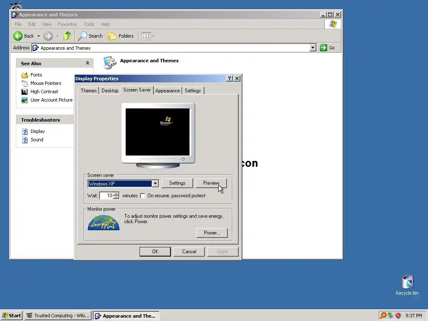Open the Tools menu
The height and width of the screenshot is (321, 428).
[x=89, y=24]
